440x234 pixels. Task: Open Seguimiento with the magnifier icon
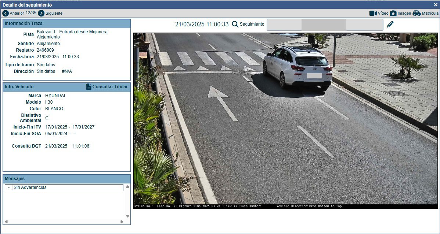[234, 24]
